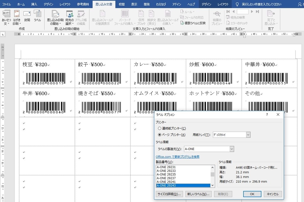
Task: Switch to the わえなび tab
Action: coord(161,4)
